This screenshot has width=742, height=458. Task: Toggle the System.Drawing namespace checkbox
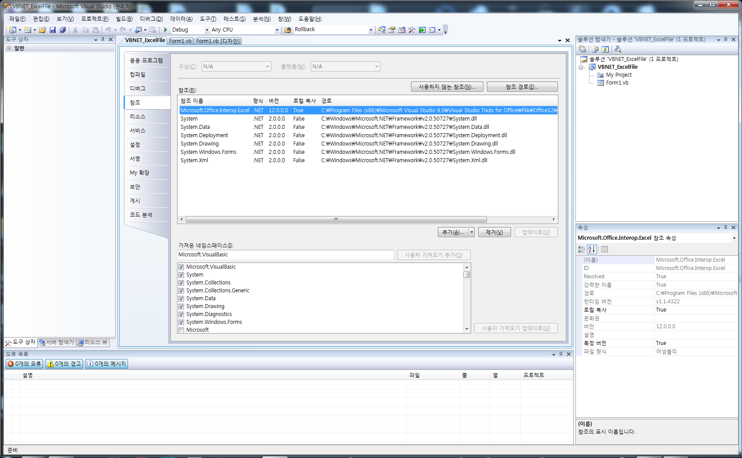click(x=181, y=306)
